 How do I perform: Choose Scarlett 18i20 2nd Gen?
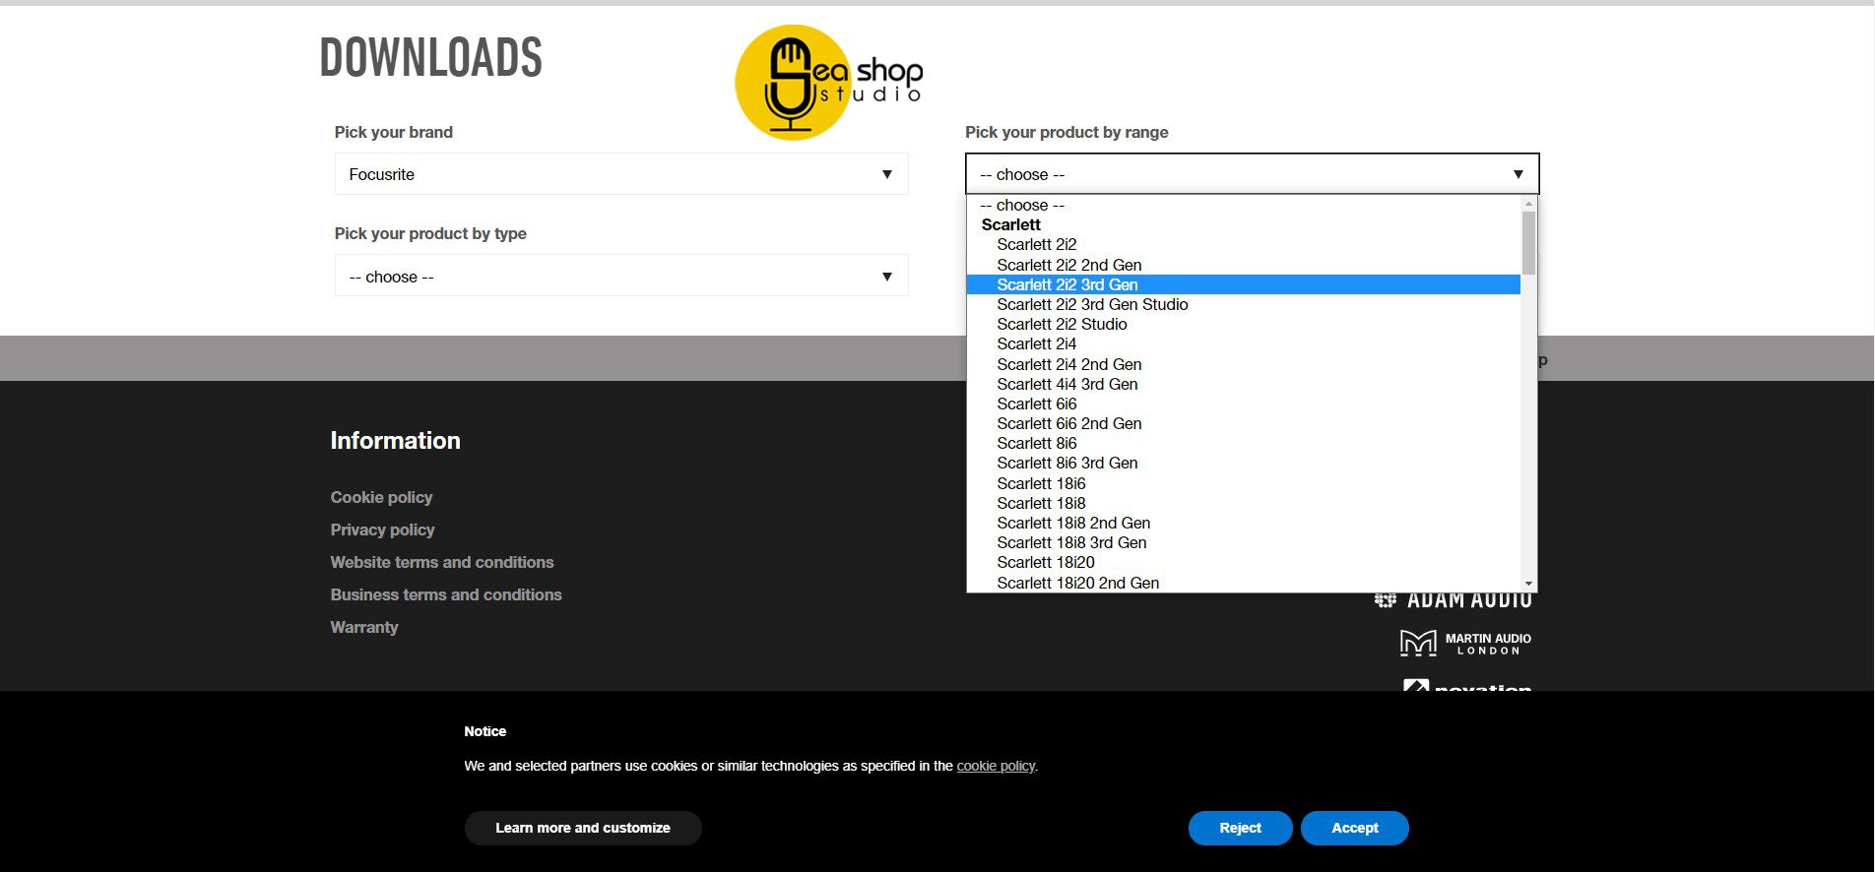pos(1244,583)
